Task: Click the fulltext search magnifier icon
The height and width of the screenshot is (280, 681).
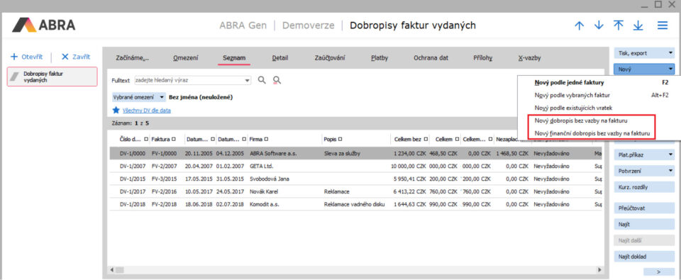Action: pyautogui.click(x=262, y=80)
